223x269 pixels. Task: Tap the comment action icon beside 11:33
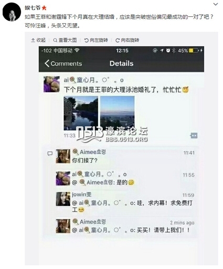[194, 135]
